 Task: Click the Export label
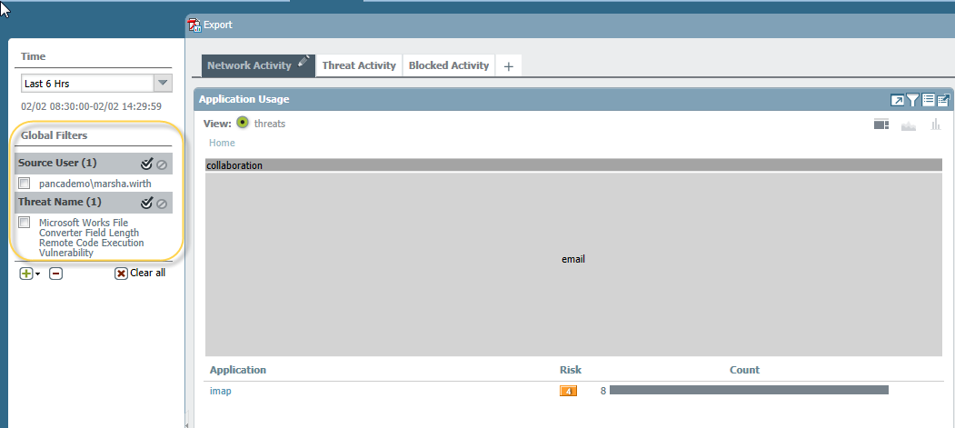click(218, 25)
